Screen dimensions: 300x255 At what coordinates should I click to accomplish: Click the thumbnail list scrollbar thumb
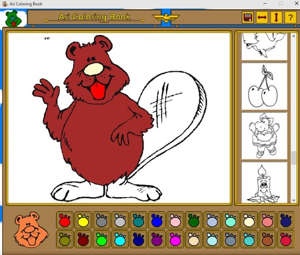coord(294,158)
